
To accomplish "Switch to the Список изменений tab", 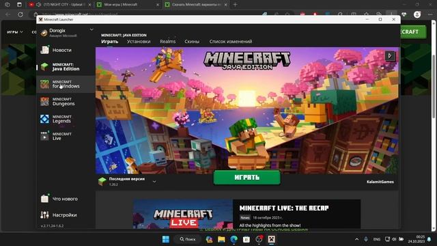I will tap(231, 42).
